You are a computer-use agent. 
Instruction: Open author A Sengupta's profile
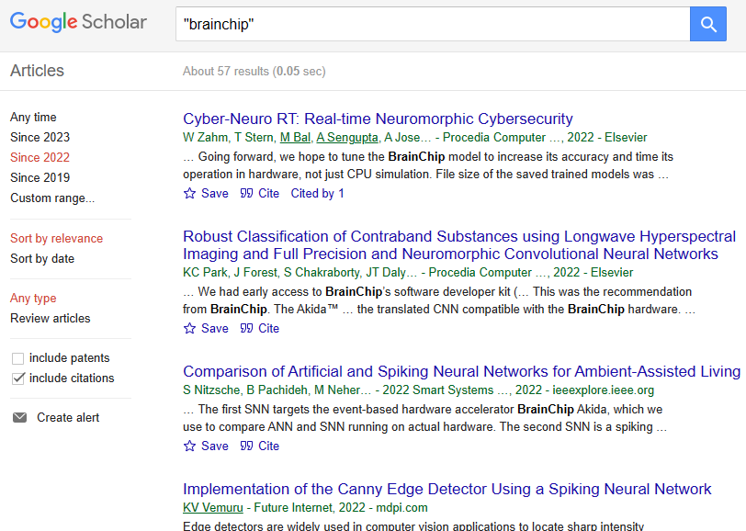pyautogui.click(x=346, y=138)
